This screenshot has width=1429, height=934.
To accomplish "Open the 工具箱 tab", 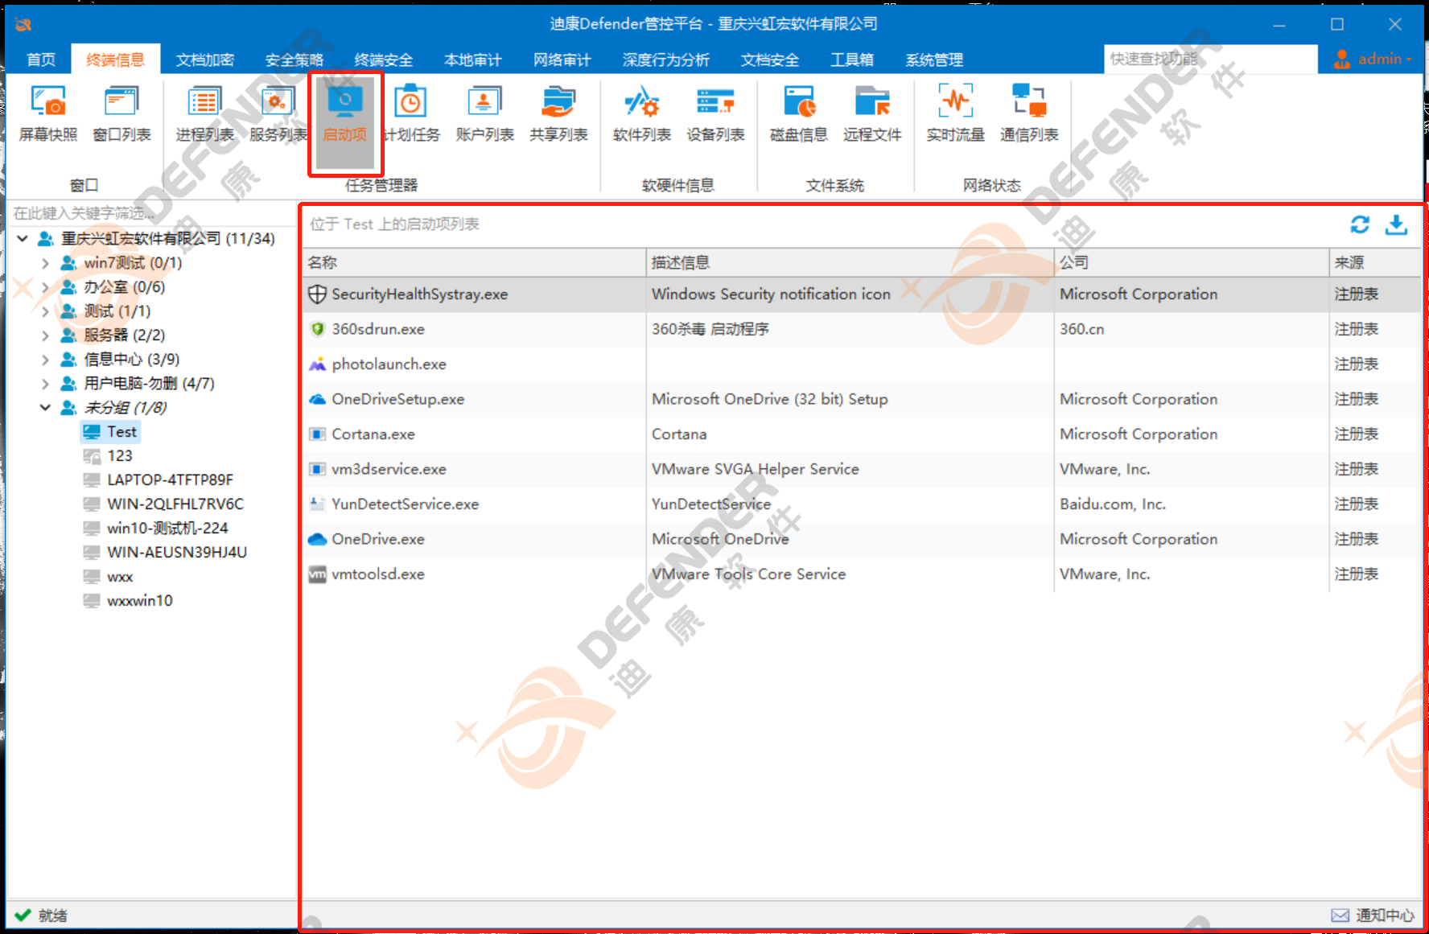I will coord(852,60).
